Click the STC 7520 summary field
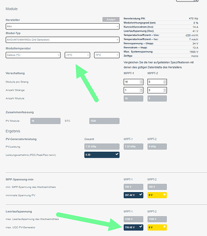This screenshot has height=236, width=207. coord(104,121)
